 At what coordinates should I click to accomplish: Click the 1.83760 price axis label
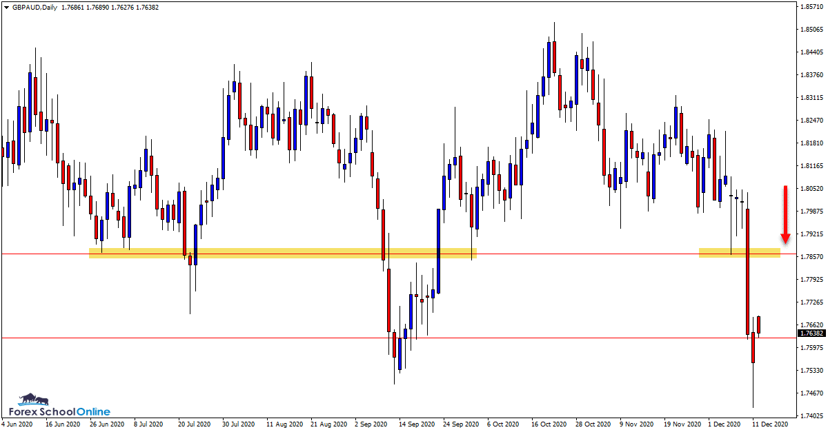click(812, 75)
